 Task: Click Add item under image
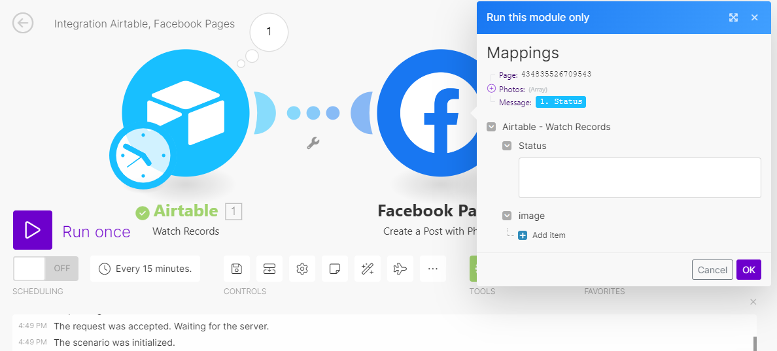pos(542,235)
